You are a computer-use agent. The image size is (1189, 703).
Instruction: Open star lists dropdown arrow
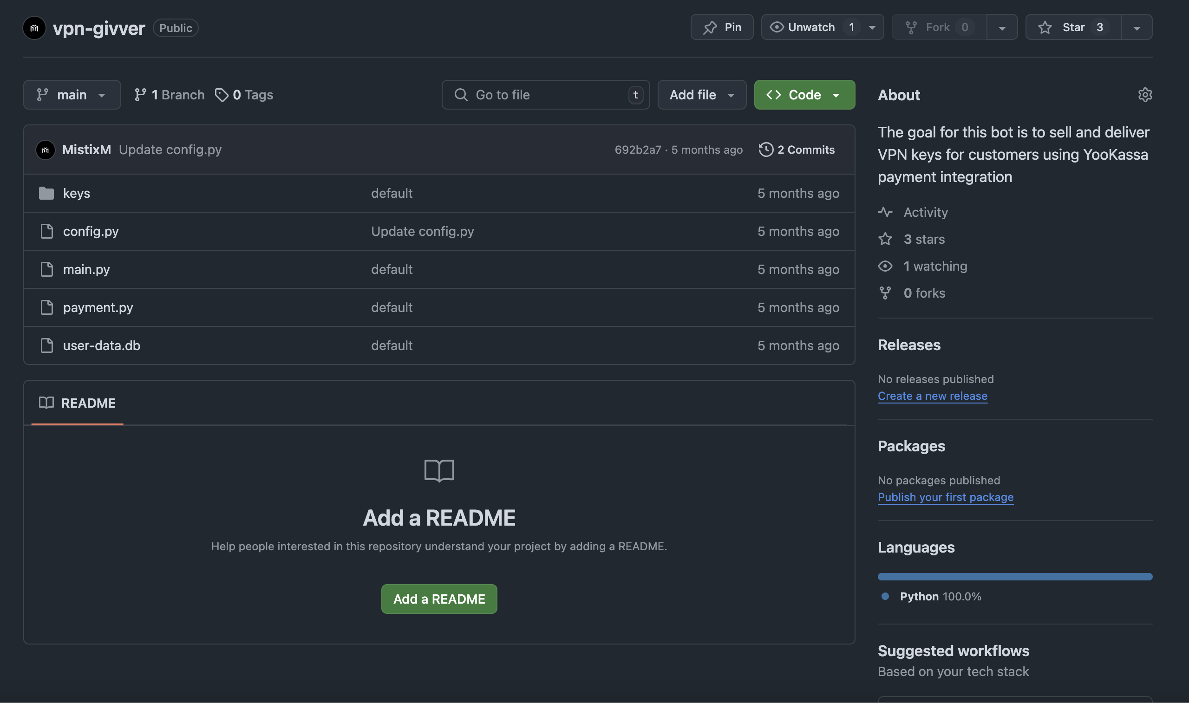tap(1137, 27)
